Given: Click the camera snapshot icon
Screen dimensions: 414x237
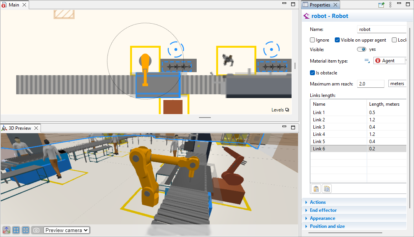Looking at the screenshot, I should tap(36, 230).
